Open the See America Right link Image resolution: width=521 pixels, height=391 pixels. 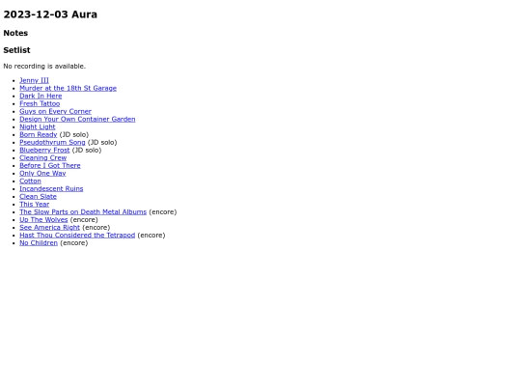coord(49,228)
